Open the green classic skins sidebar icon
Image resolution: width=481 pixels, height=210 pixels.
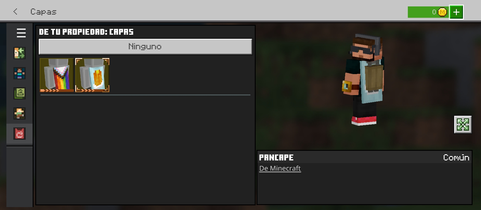(x=20, y=93)
